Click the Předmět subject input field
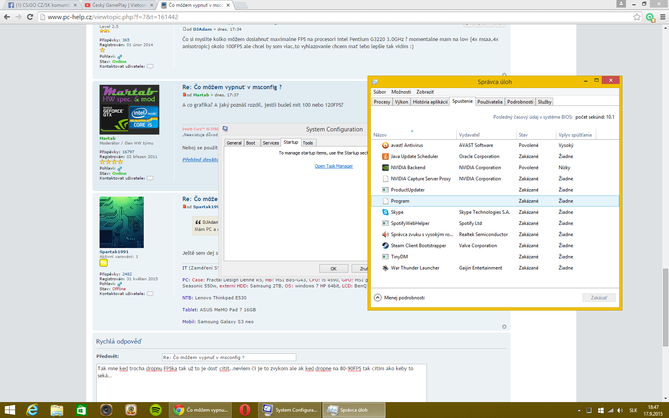Screen dimensions: 669x418 pos(229,357)
